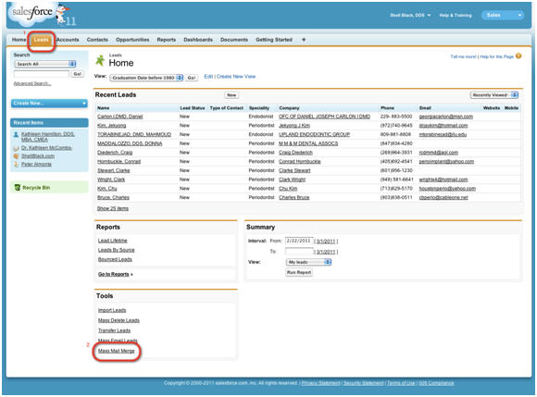This screenshot has height=397, width=537.
Task: Open lead Kim, Jekyong
Action: [x=112, y=126]
